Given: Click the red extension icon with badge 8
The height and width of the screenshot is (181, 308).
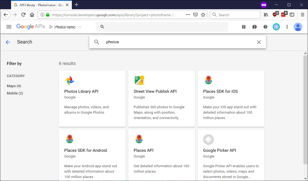Looking at the screenshot, I should pyautogui.click(x=284, y=14).
